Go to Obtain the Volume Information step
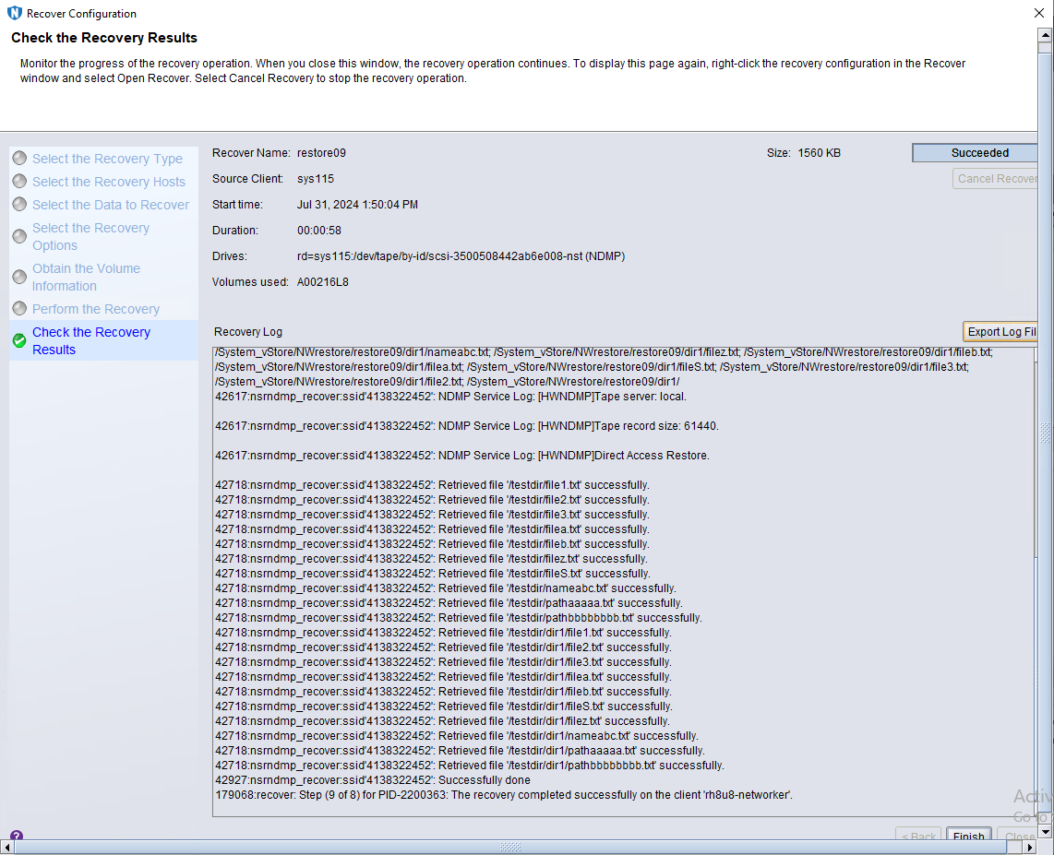The width and height of the screenshot is (1054, 855). pyautogui.click(x=86, y=277)
